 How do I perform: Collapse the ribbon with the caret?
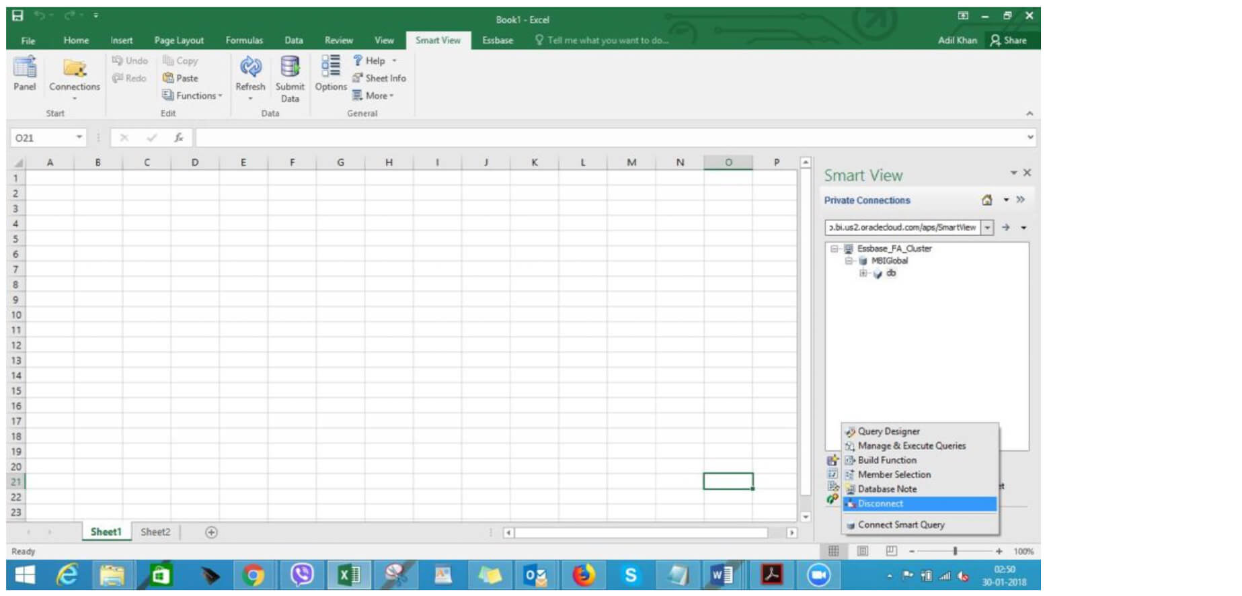point(1030,114)
